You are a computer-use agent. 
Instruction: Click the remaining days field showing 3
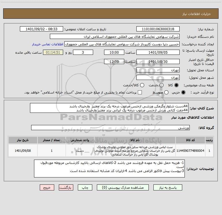(83, 53)
